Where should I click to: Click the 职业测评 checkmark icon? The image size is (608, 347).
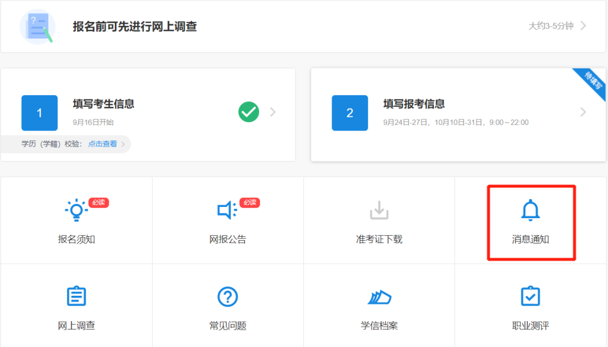[530, 296]
